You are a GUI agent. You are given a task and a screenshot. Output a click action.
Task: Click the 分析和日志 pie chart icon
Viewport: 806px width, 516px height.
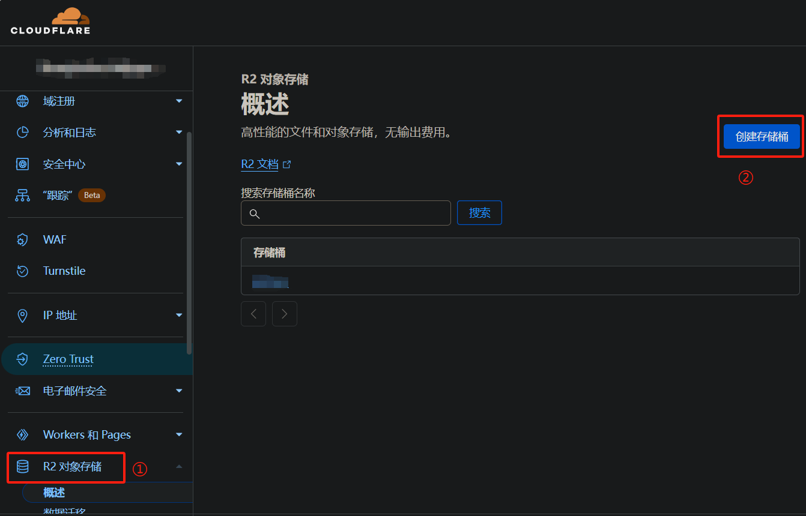(22, 133)
